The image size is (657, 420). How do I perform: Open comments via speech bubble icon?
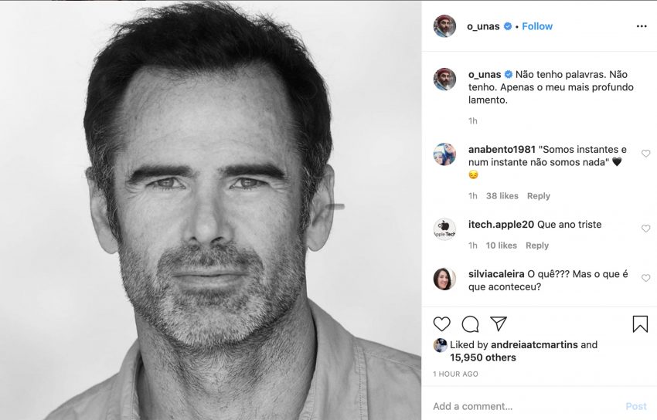click(470, 324)
